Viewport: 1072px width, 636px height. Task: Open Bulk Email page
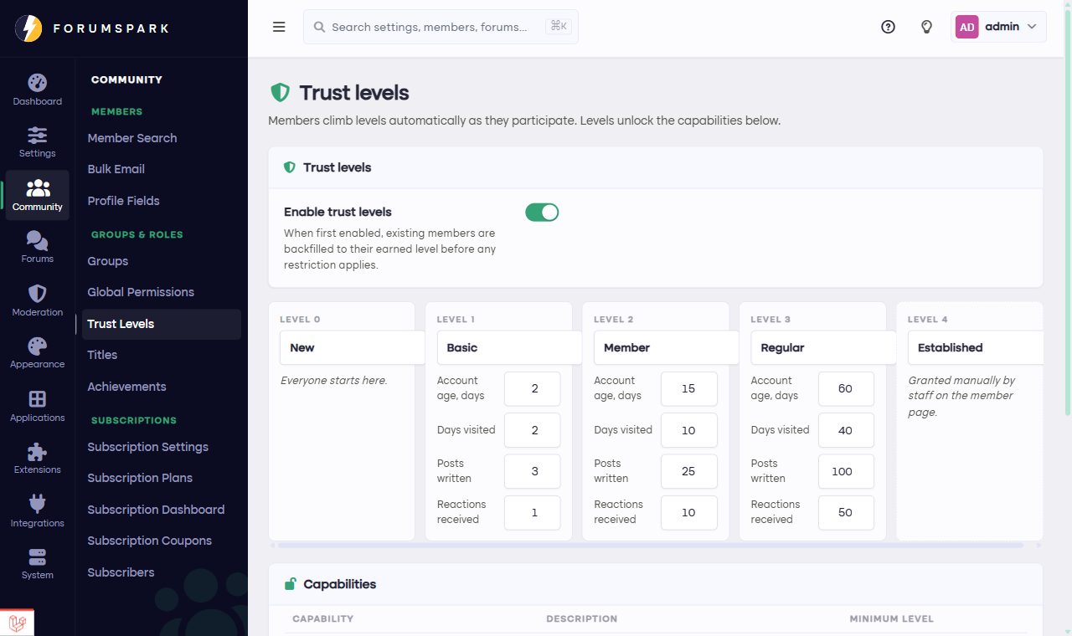tap(116, 169)
